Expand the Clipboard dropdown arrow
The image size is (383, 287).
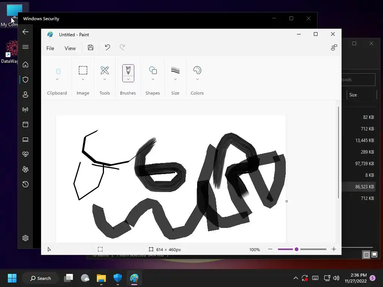point(57,79)
